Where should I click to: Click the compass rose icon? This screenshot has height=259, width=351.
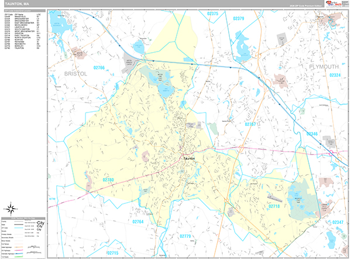10,208
